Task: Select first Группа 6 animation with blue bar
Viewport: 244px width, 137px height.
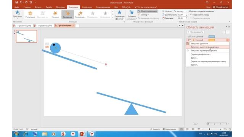Action: 208,37
